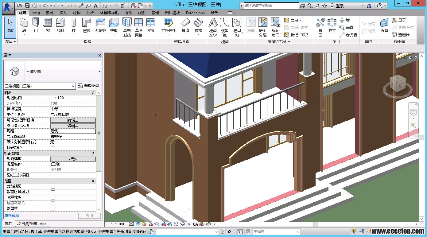Collapse the 范围 properties section

point(93,181)
